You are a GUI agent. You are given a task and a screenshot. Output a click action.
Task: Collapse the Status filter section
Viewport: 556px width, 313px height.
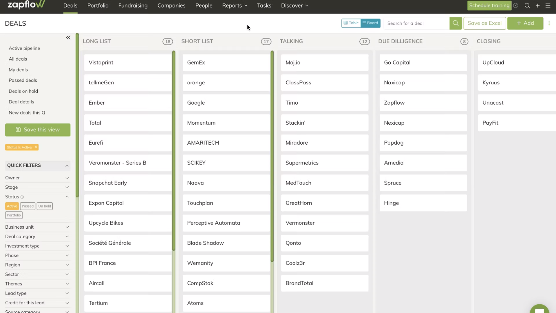pos(38,196)
